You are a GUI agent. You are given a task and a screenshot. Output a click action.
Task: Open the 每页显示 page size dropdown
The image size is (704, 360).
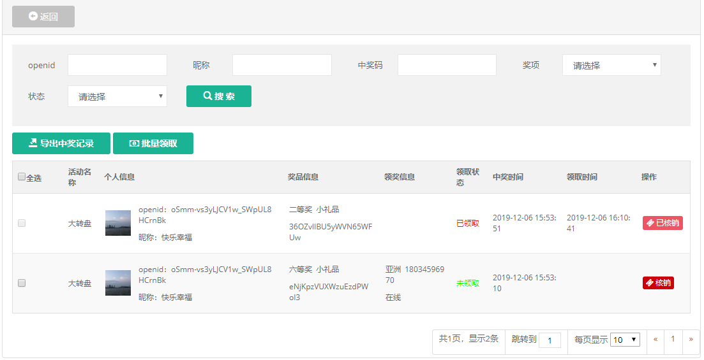(625, 340)
